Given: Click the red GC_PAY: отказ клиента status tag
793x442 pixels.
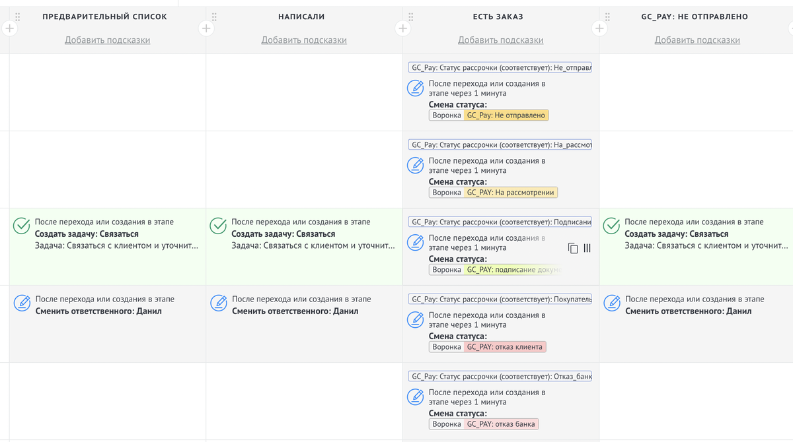Looking at the screenshot, I should click(x=505, y=347).
